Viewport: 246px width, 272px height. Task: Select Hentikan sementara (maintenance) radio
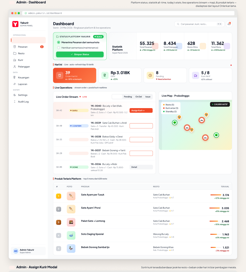(59, 48)
